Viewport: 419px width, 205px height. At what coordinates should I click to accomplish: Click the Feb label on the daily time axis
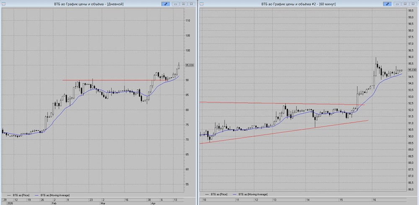click(x=54, y=203)
